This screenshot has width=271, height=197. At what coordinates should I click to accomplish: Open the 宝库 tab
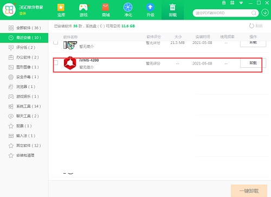click(61, 10)
